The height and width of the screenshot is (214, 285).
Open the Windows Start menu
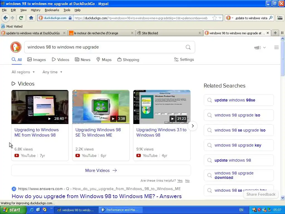click(x=13, y=210)
